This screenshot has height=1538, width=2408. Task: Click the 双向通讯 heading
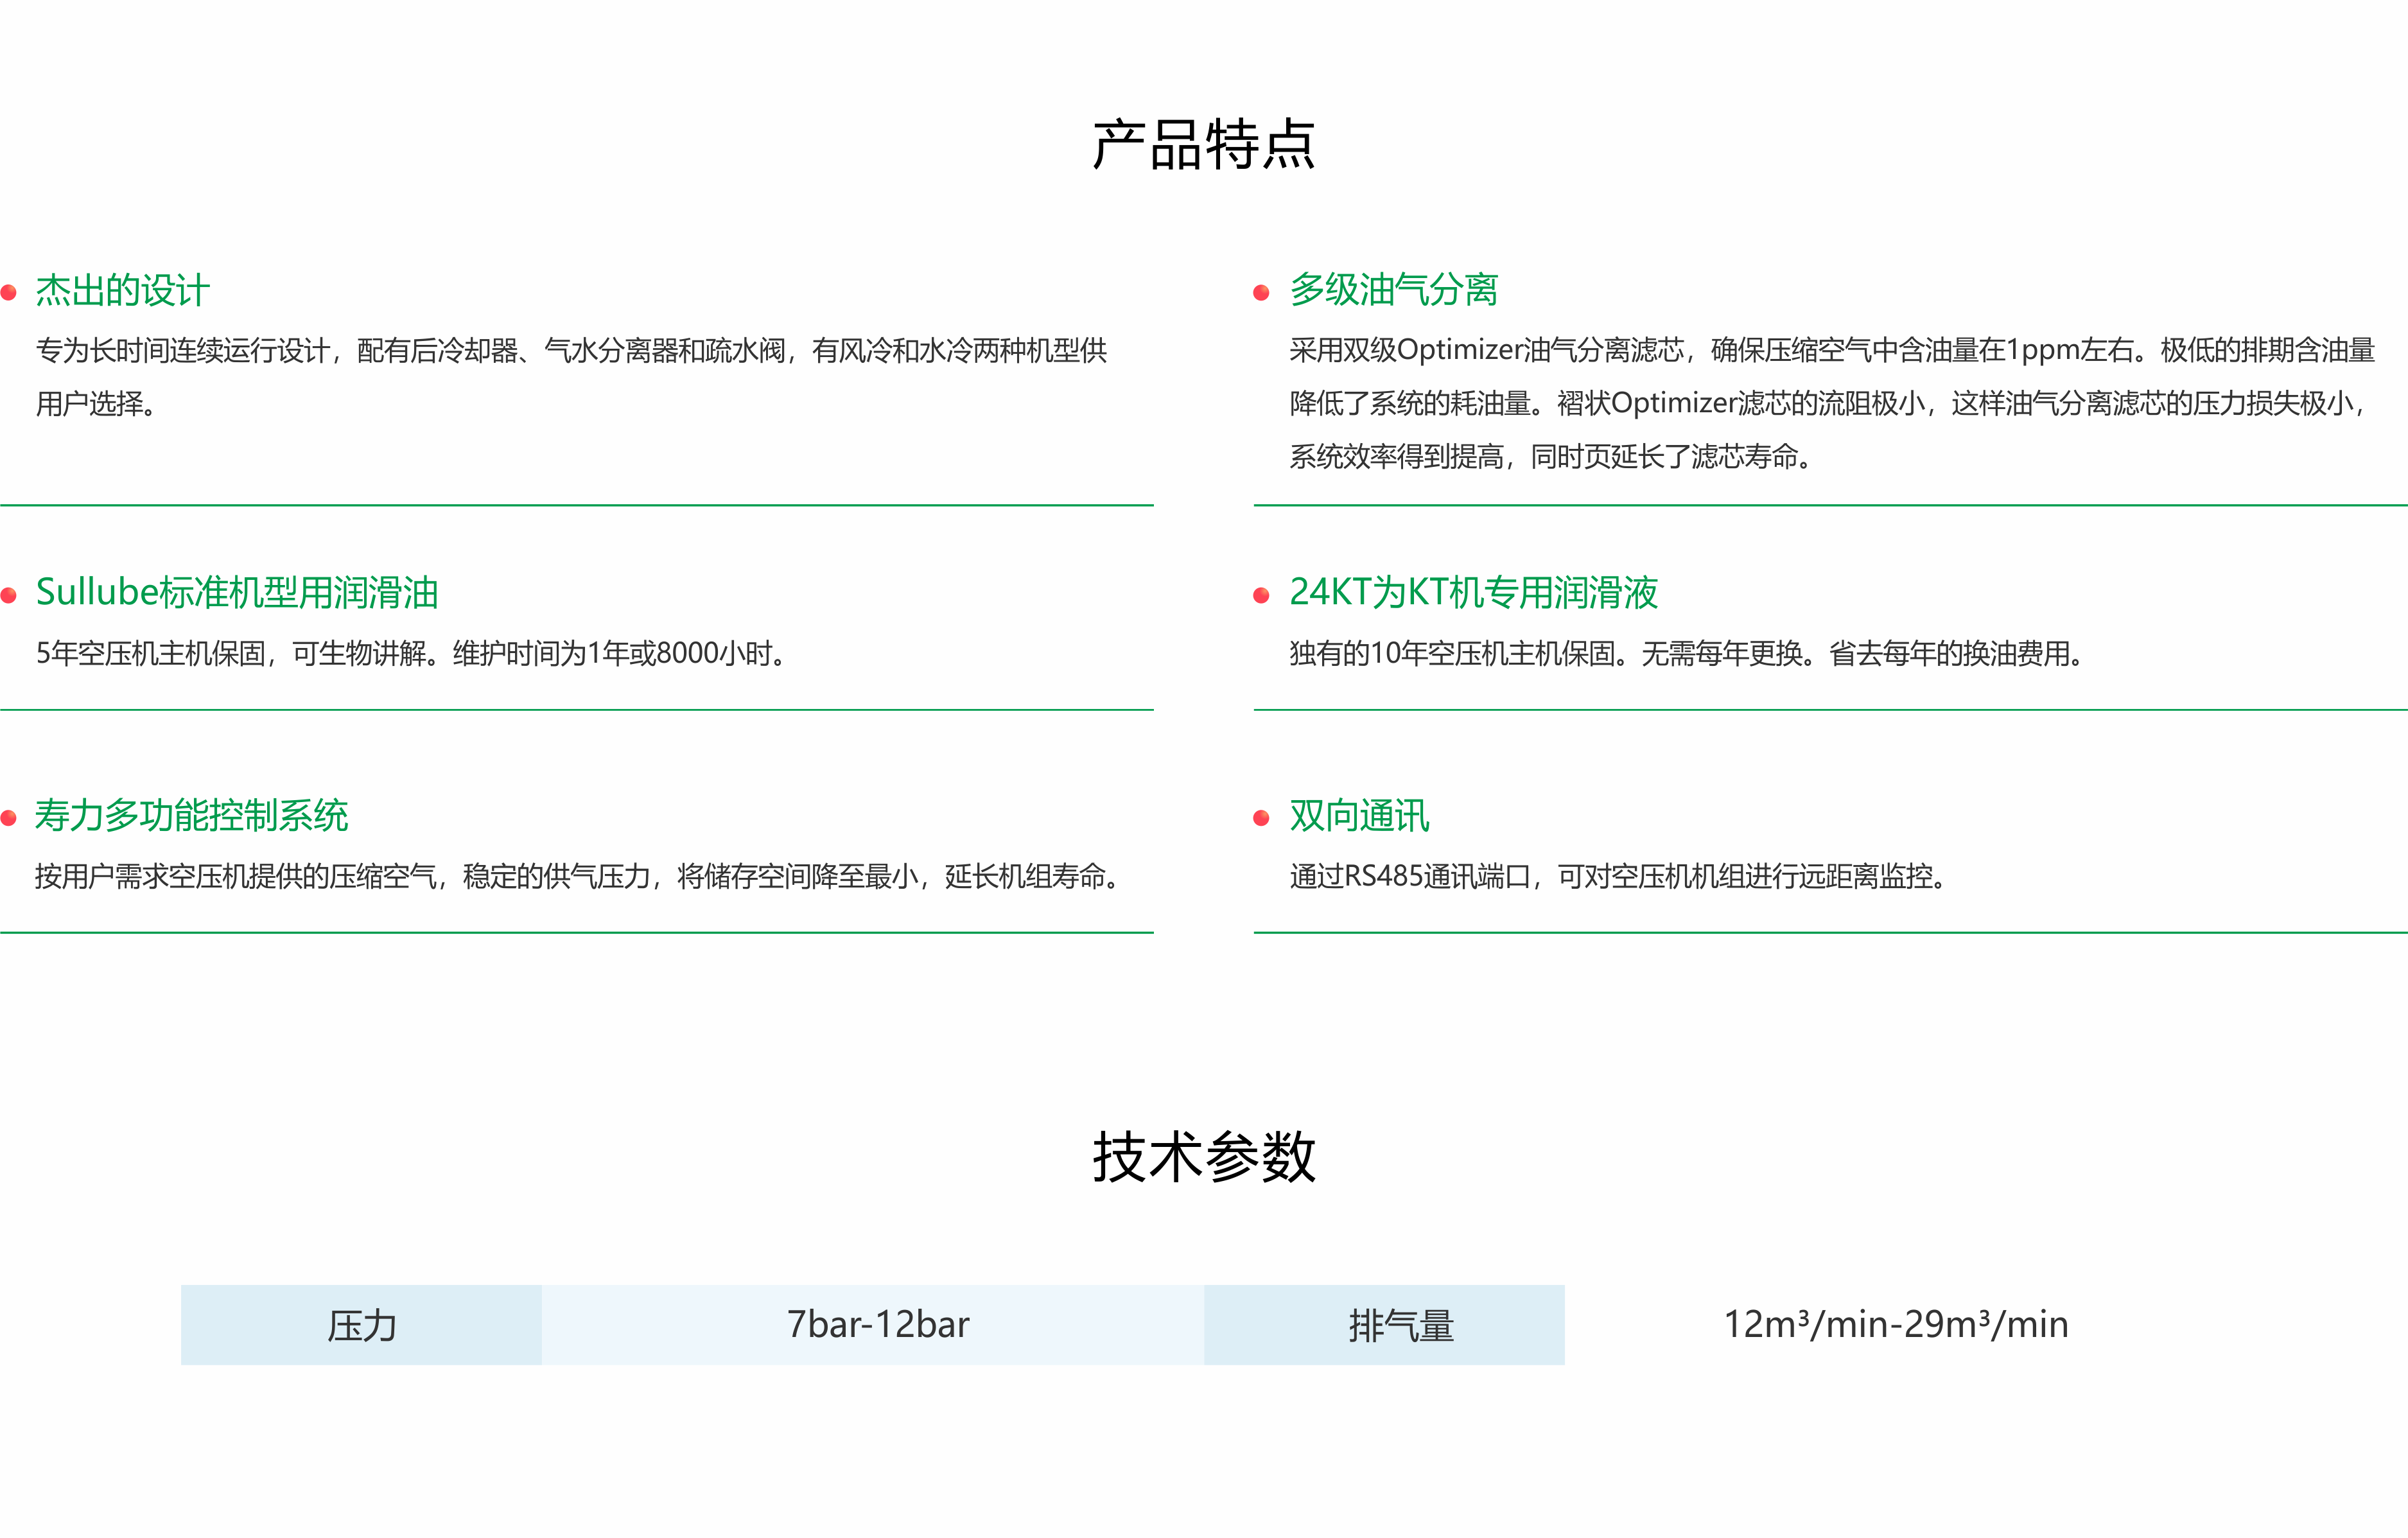(x=1359, y=816)
